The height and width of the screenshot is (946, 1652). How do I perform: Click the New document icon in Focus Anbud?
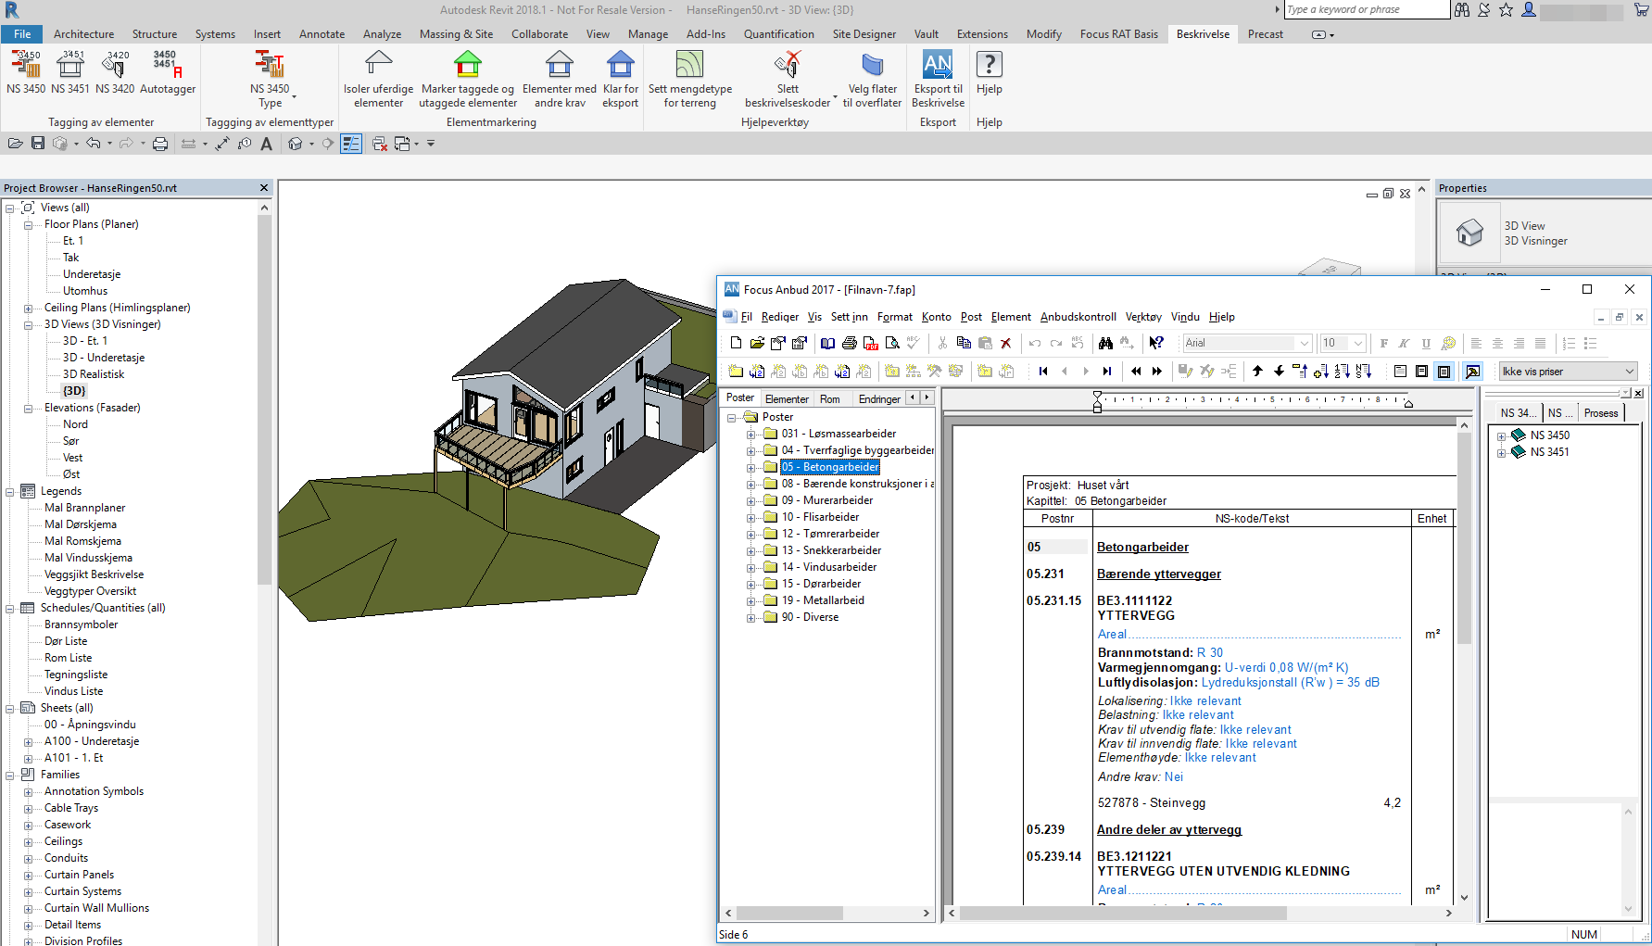(x=736, y=343)
